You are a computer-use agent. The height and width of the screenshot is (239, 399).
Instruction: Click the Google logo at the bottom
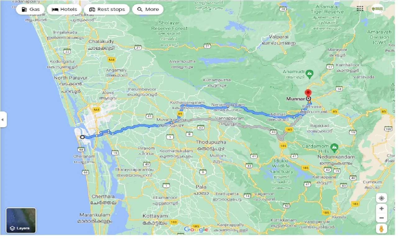(196, 229)
